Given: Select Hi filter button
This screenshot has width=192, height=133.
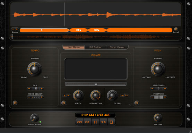Looking at the screenshot, I should 122,95.
